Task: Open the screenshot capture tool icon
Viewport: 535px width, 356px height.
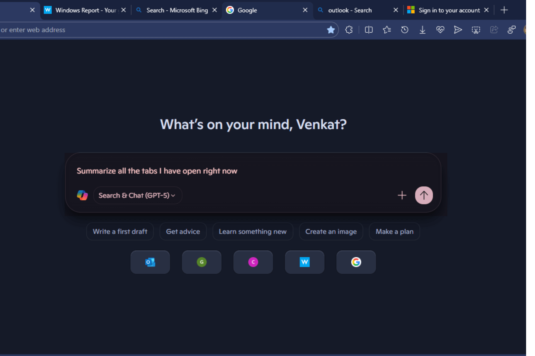Action: tap(476, 30)
